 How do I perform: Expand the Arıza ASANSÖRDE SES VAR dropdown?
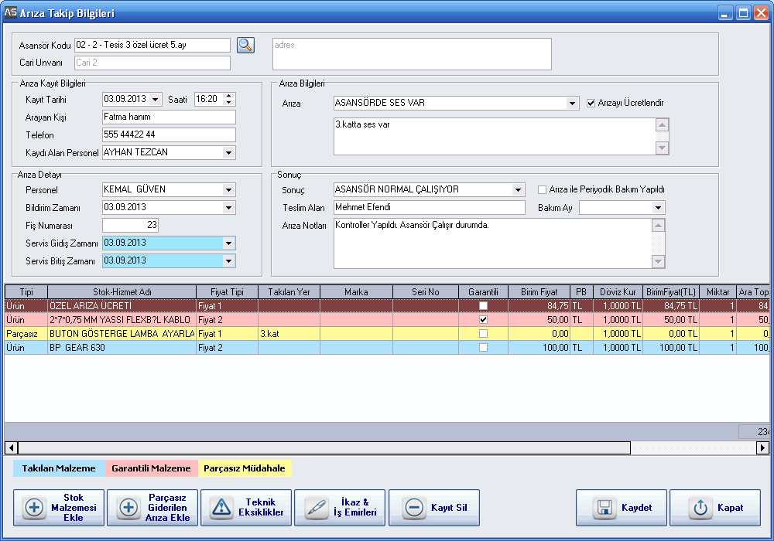coord(572,104)
